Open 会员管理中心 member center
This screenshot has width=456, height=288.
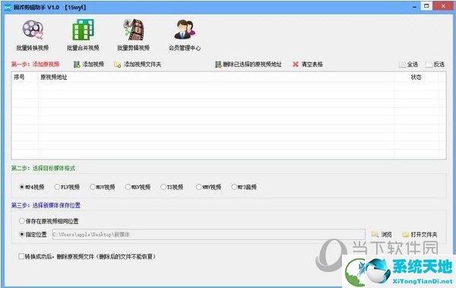[x=185, y=35]
